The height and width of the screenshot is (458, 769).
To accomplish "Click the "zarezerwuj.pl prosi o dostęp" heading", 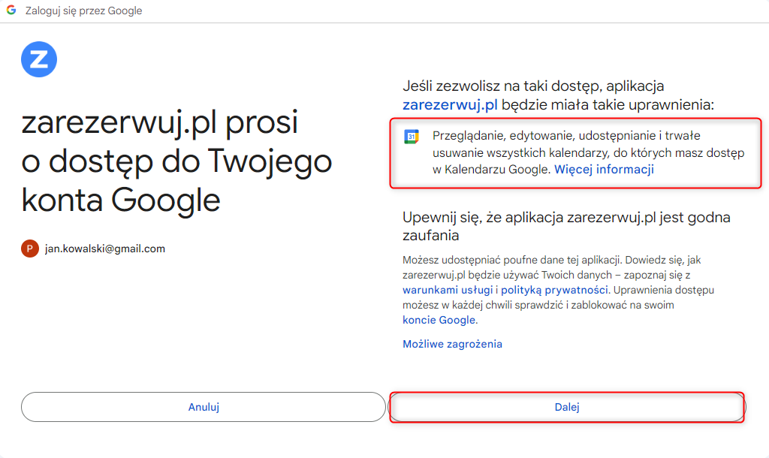I will pos(176,161).
